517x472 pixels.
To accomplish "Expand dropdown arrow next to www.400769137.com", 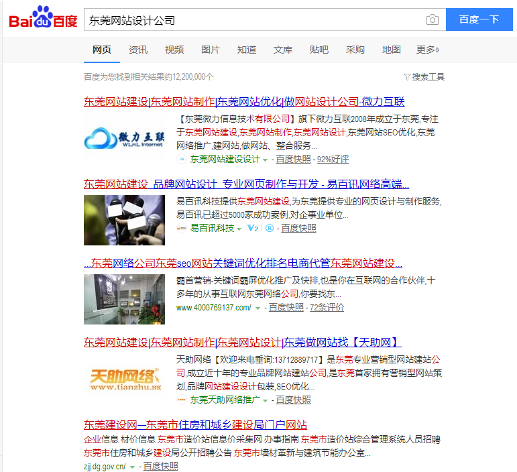I will 258,308.
